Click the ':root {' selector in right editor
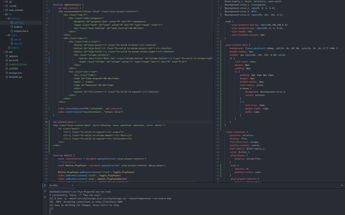 tap(229, 21)
